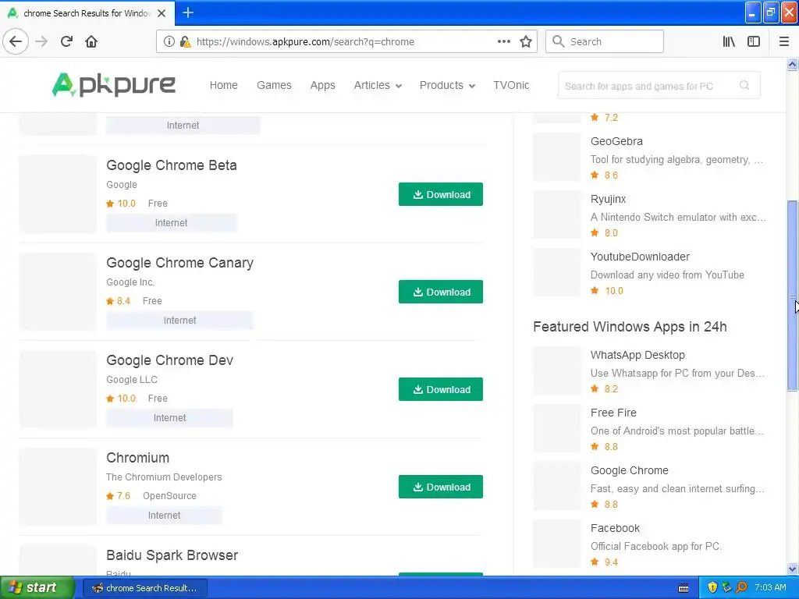This screenshot has height=599, width=799.
Task: Open Free Fire in featured apps
Action: (613, 413)
